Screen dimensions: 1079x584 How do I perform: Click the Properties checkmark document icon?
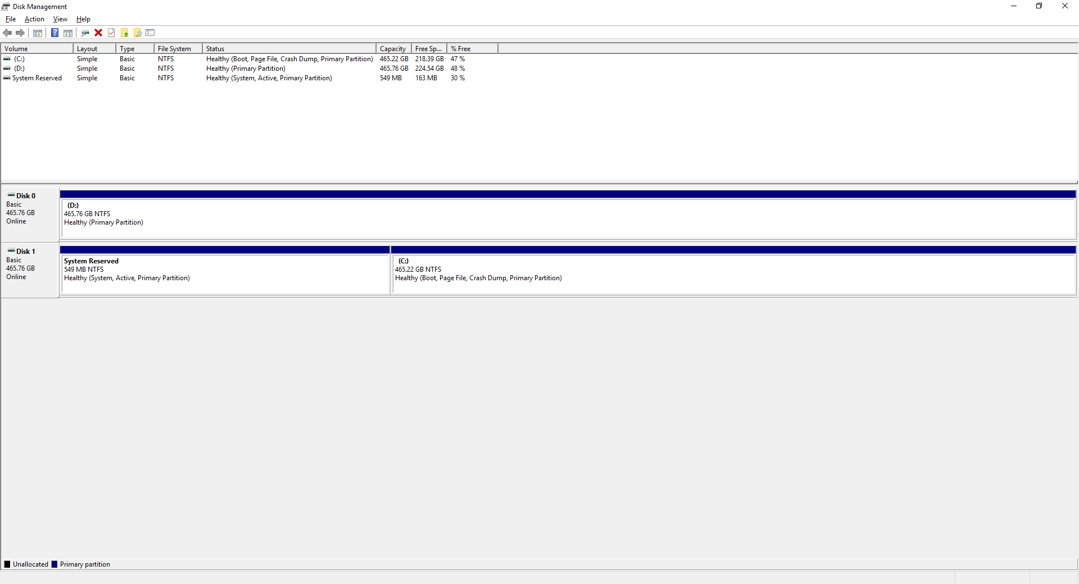click(111, 33)
